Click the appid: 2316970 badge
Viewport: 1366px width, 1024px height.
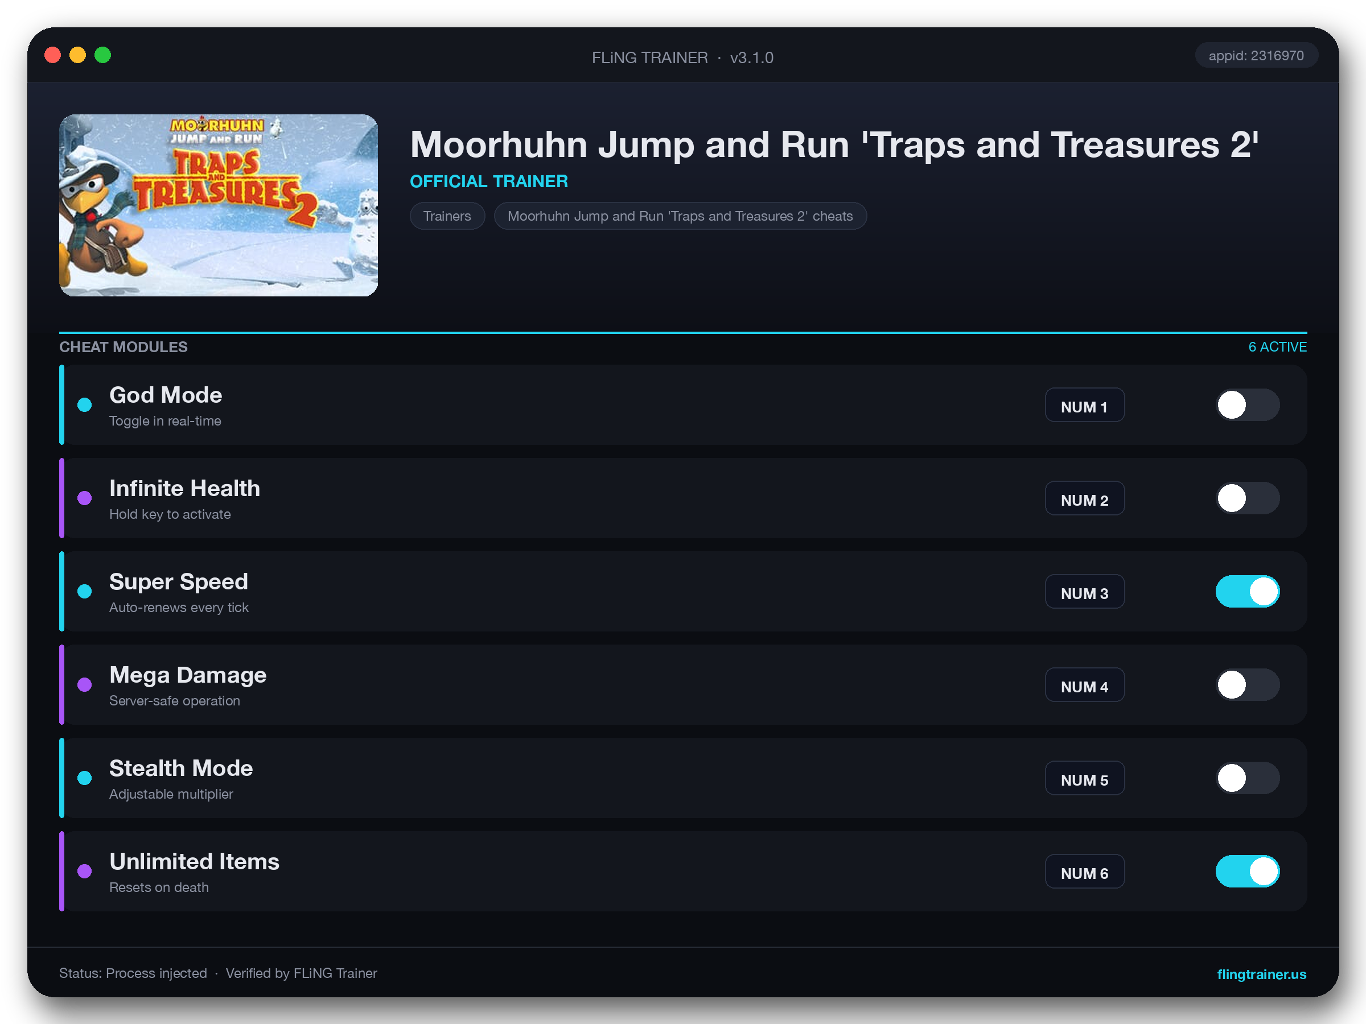pyautogui.click(x=1256, y=56)
